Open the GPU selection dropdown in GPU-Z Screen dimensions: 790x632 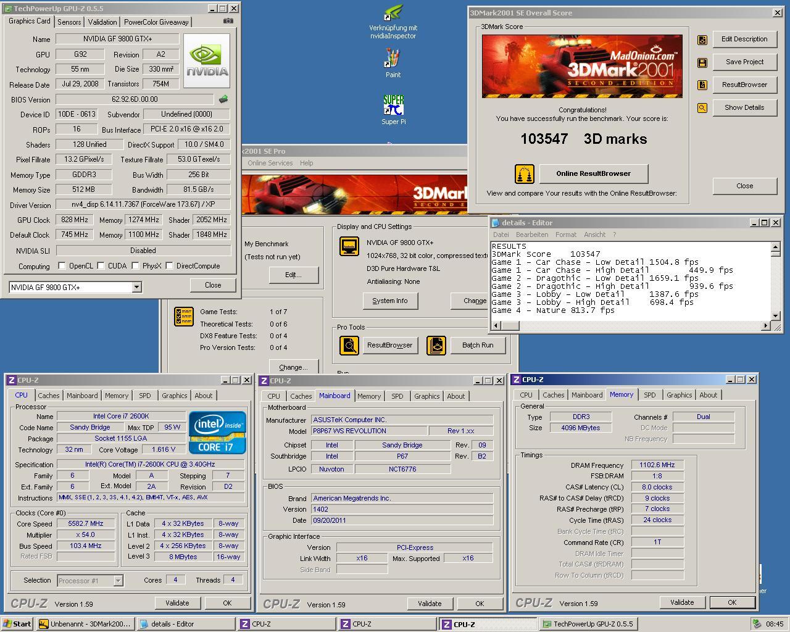(136, 287)
